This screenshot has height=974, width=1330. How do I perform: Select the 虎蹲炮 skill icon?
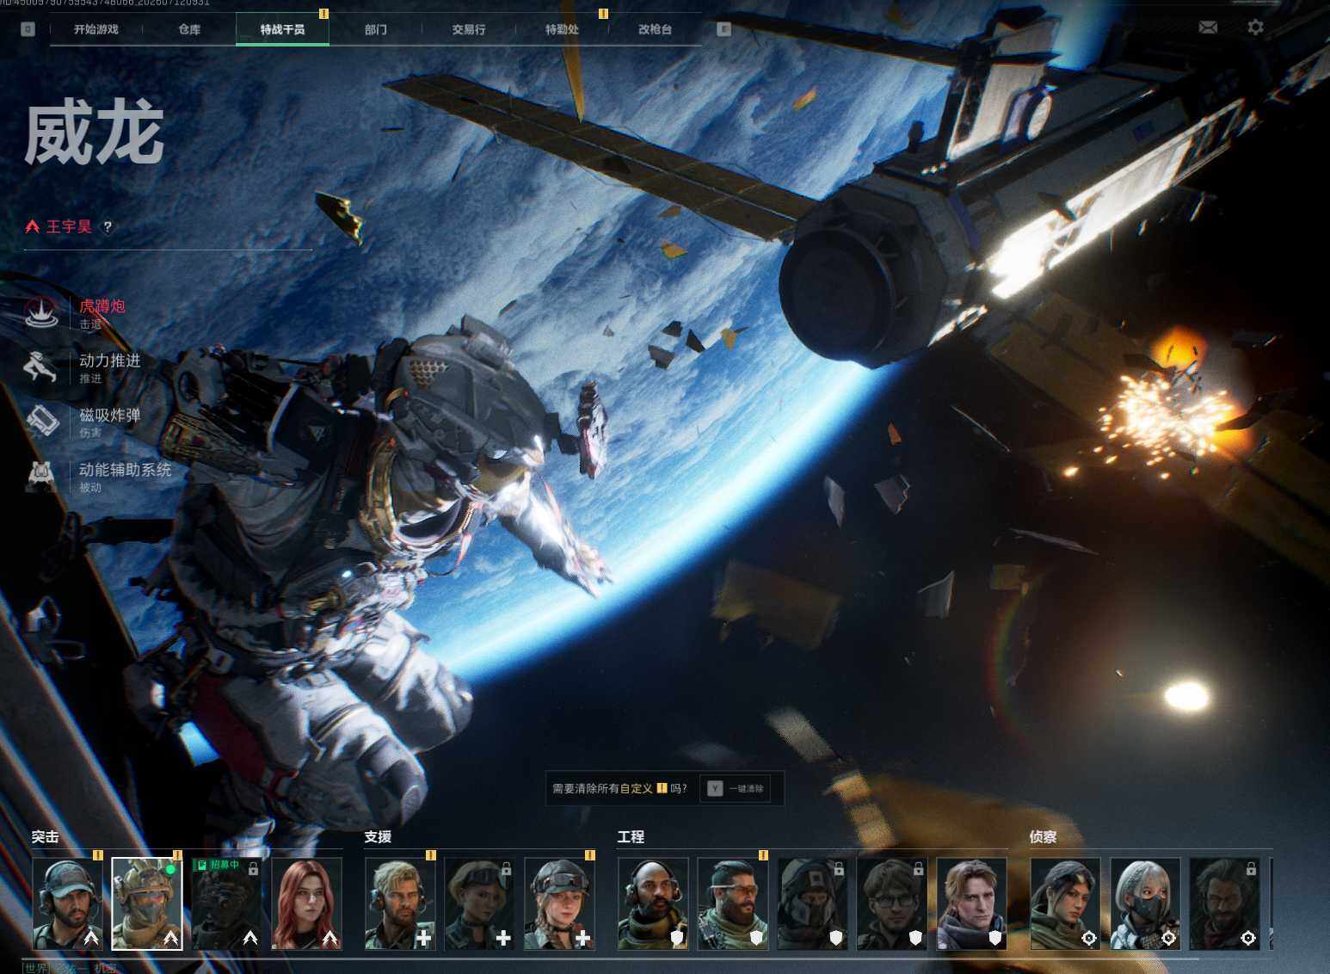(x=40, y=312)
